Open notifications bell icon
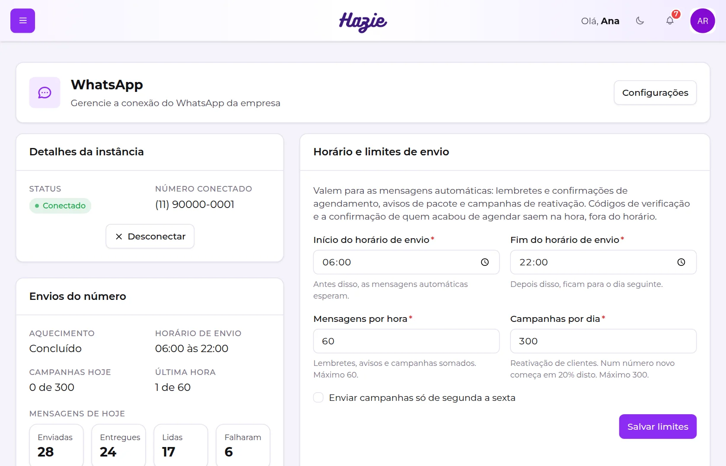726x466 pixels. pyautogui.click(x=670, y=21)
